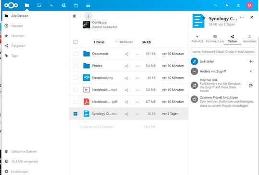Viewport: 259px width, 175px height.
Task: Open the Calendar app icon
Action: [x=76, y=5]
